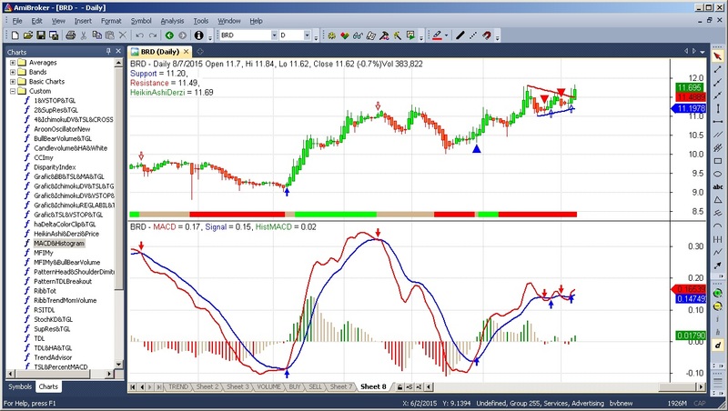Green 11.695 price label on axis
Screen dimensions: 728x411
coord(690,87)
